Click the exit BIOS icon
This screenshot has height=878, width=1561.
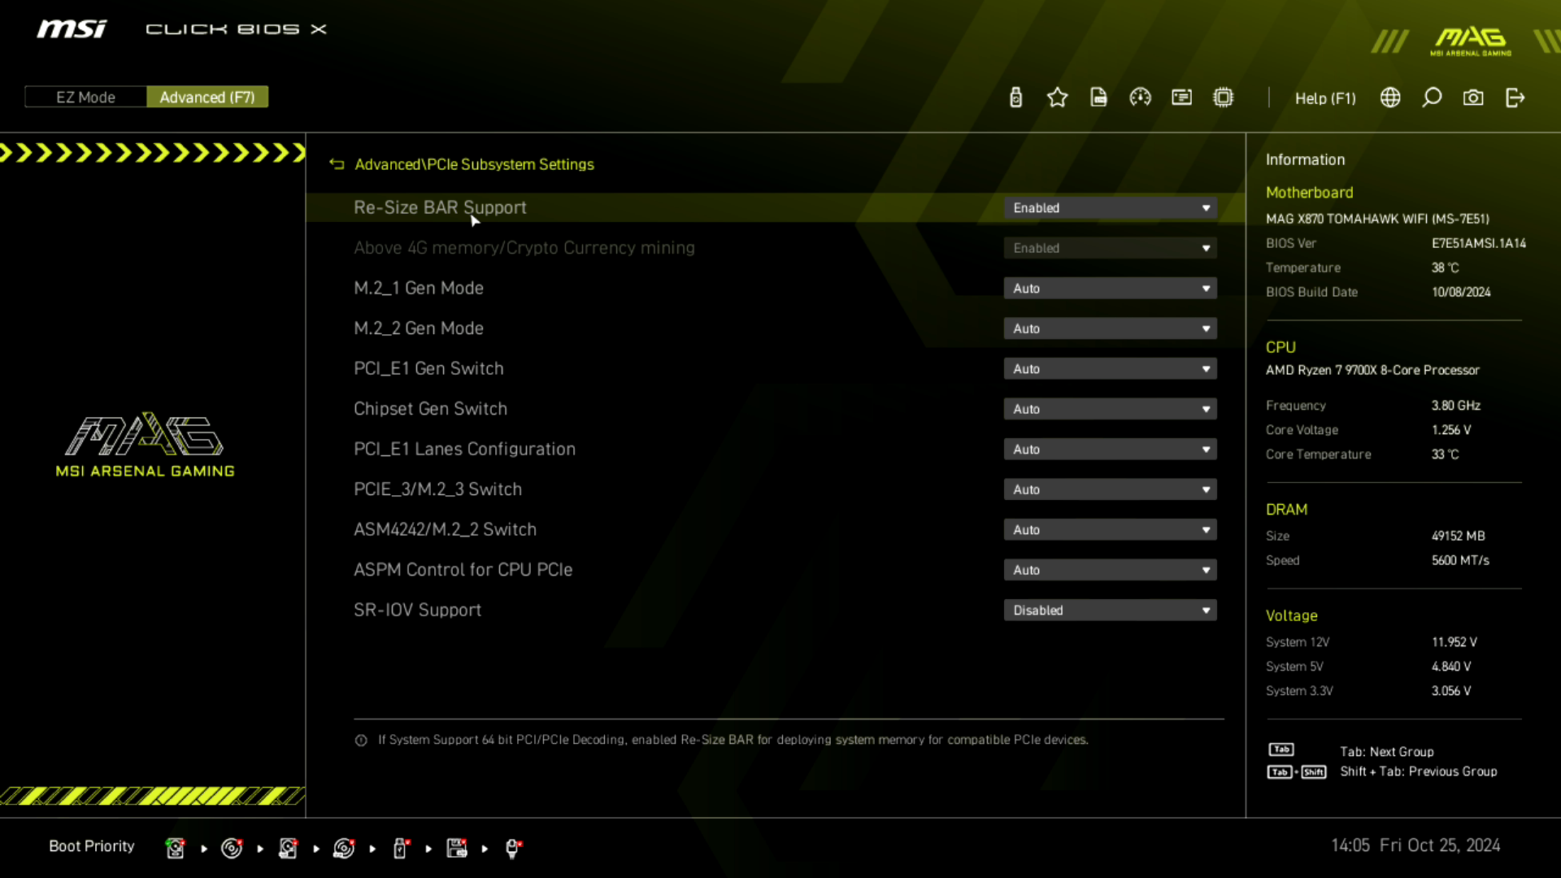coord(1515,98)
